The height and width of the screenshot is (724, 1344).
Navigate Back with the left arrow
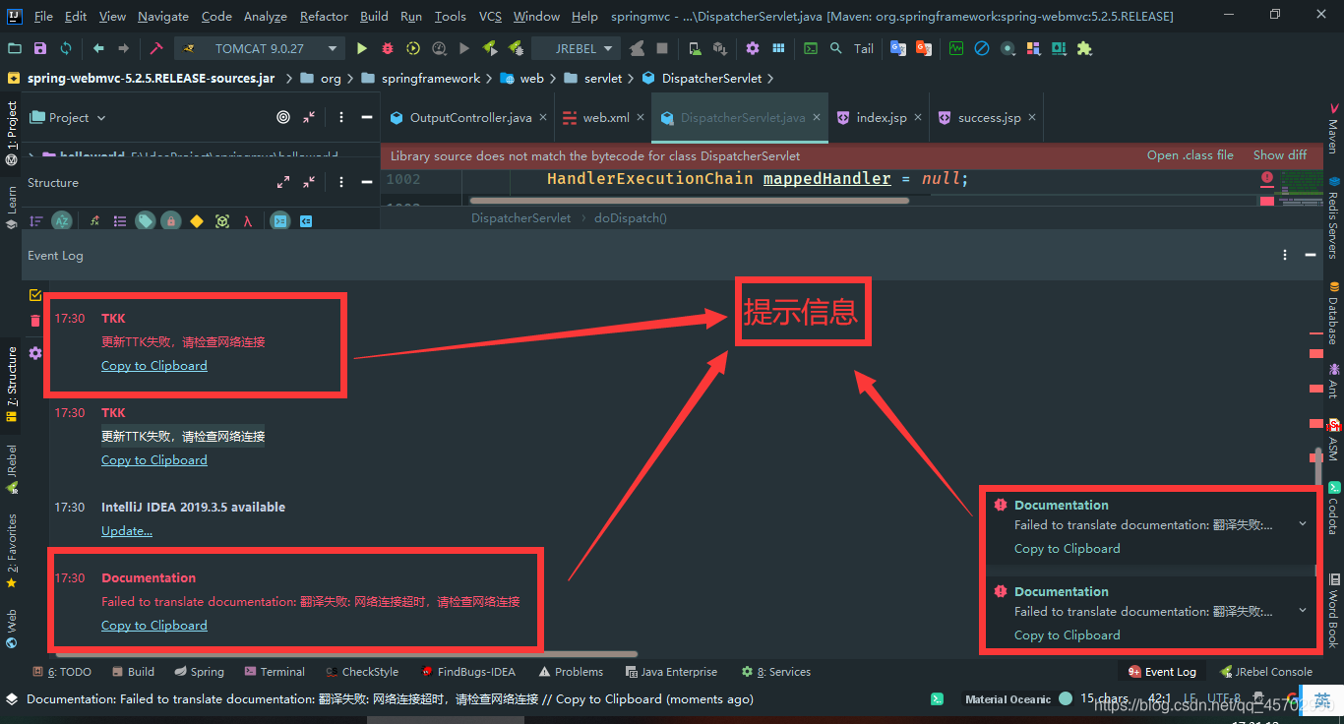point(98,48)
